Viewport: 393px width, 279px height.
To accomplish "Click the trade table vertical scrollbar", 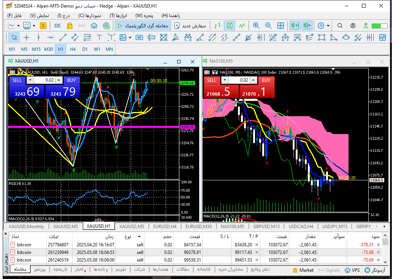I will 386,249.
